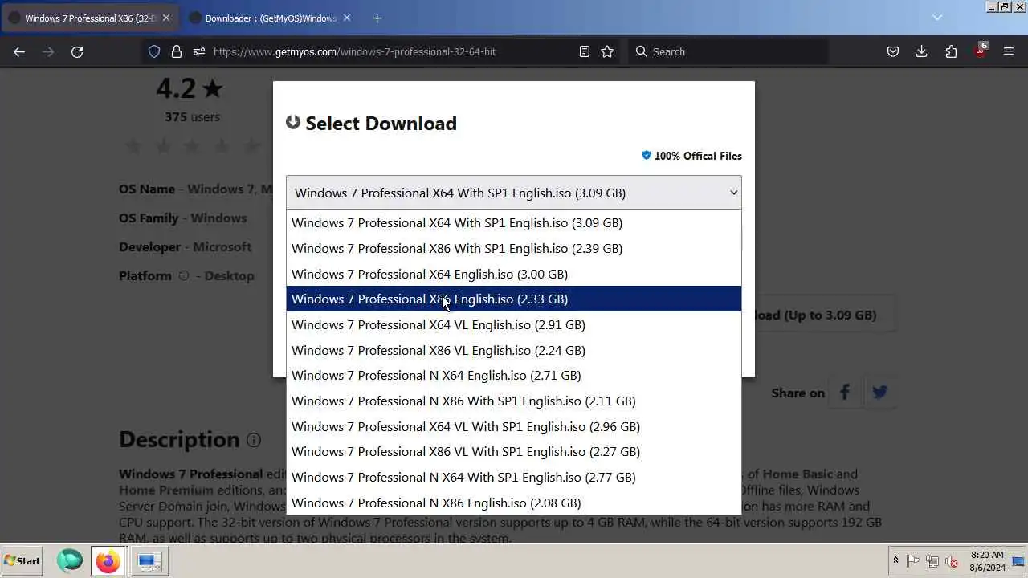Image resolution: width=1028 pixels, height=578 pixels.
Task: Click the '375 users' text
Action: click(192, 117)
